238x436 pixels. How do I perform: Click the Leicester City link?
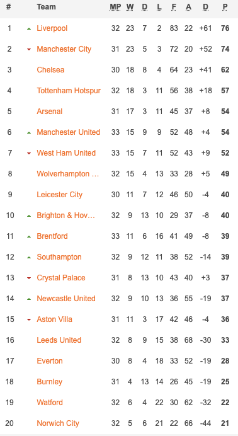coord(59,195)
